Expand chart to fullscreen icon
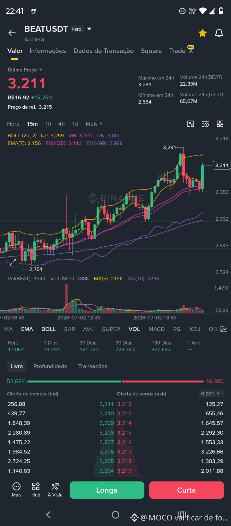 [x=13, y=262]
